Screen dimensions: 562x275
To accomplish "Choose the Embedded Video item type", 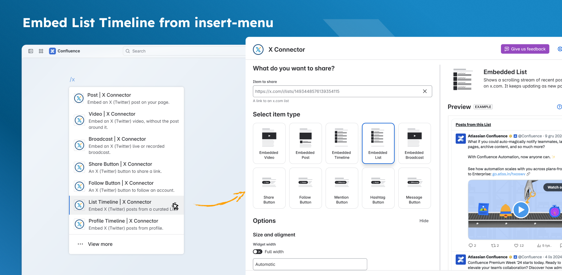I will pos(269,143).
